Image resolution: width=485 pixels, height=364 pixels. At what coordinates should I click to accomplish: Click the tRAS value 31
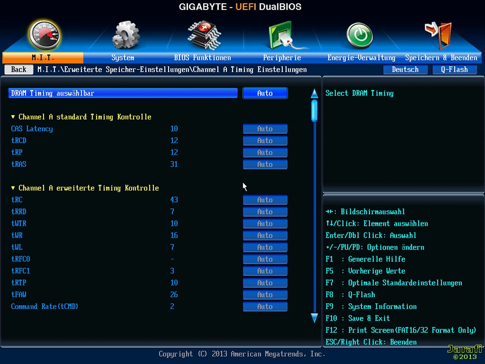coord(174,164)
